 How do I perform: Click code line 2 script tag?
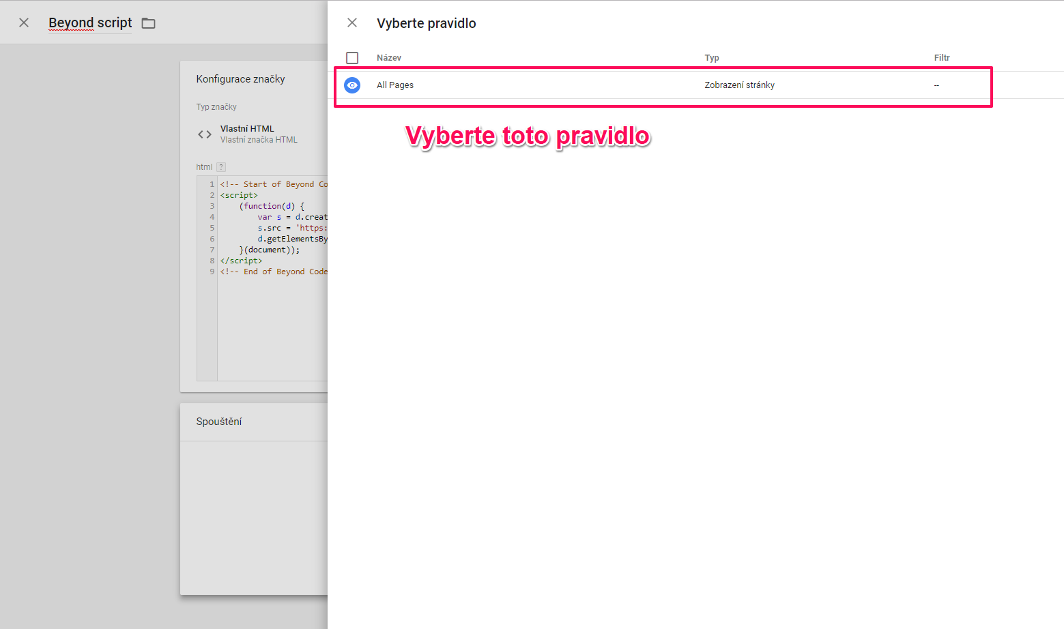point(239,195)
